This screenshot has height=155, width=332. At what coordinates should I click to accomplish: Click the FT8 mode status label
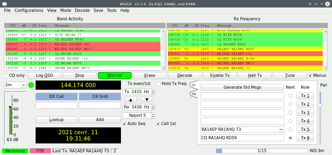40,151
